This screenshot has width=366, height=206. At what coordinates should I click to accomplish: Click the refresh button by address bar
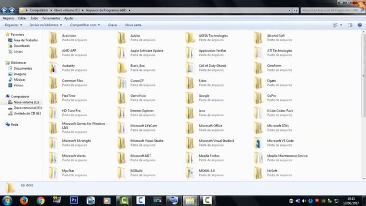pos(295,10)
